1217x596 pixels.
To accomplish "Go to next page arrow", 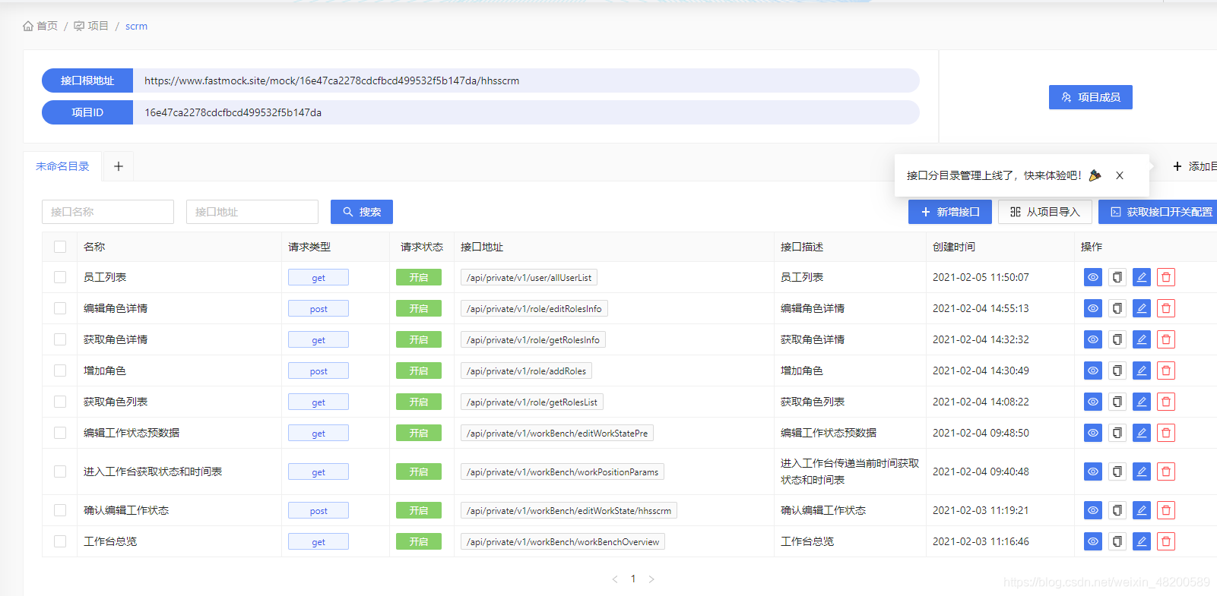I will pyautogui.click(x=651, y=579).
